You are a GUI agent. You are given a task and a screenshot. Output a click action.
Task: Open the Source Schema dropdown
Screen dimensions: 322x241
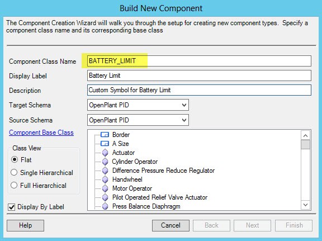138,120
